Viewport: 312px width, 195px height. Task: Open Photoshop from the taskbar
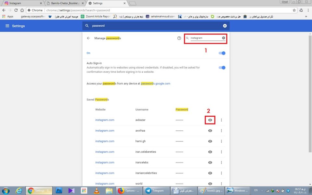coord(59,190)
